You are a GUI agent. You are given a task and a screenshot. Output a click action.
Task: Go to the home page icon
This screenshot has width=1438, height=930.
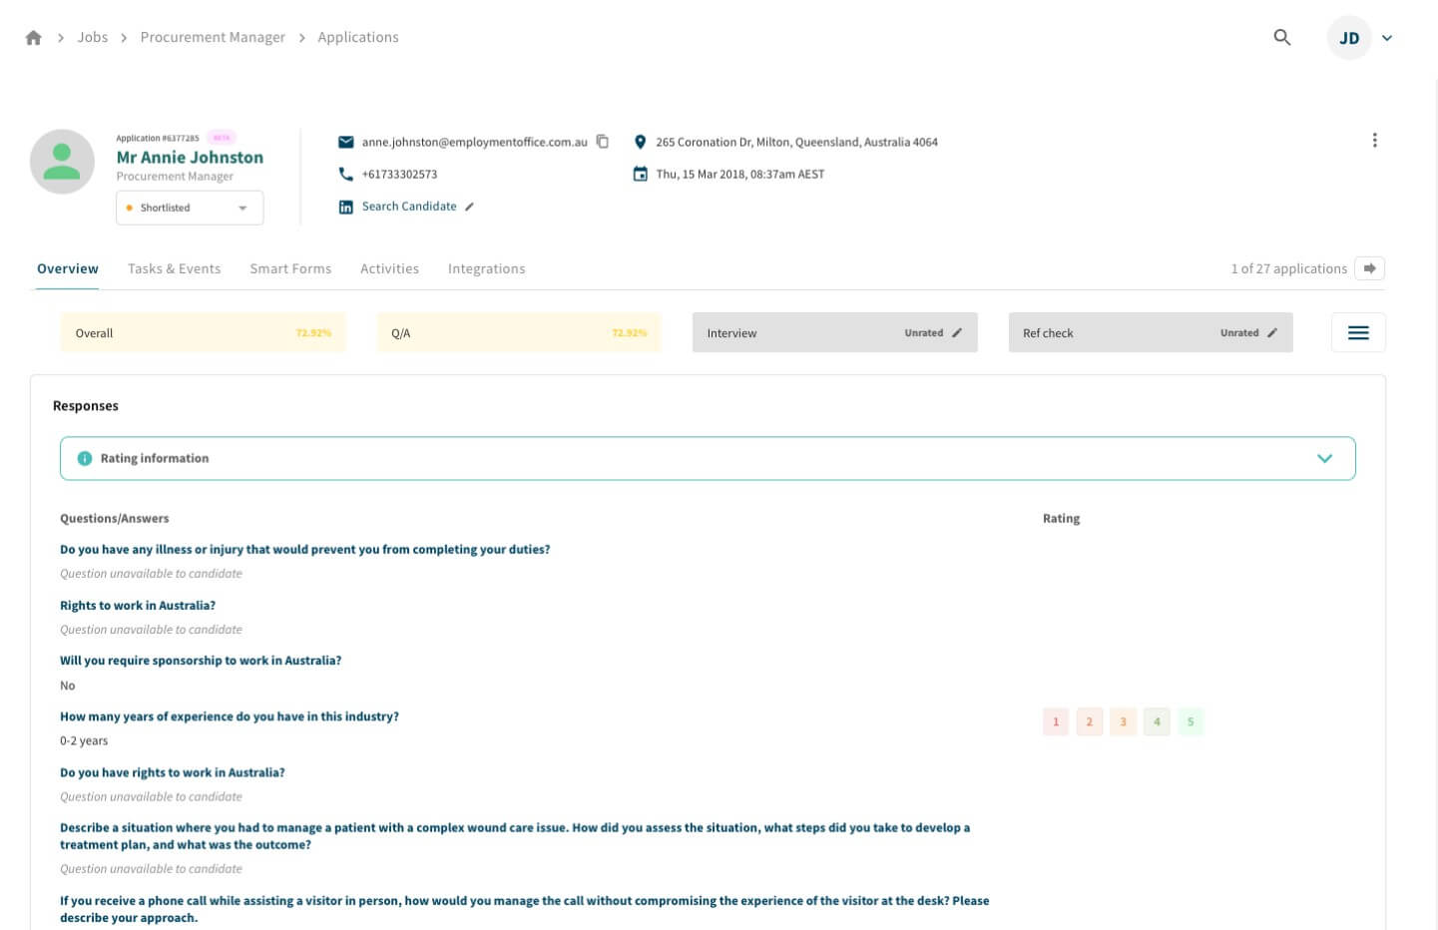click(x=34, y=38)
